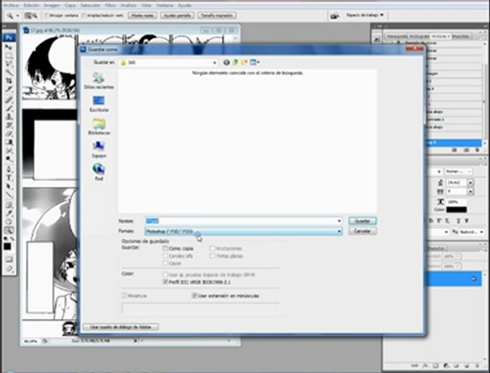Screen dimensions: 490x373
Task: Launch Adobe Bridge from the options bar
Action: 334,16
